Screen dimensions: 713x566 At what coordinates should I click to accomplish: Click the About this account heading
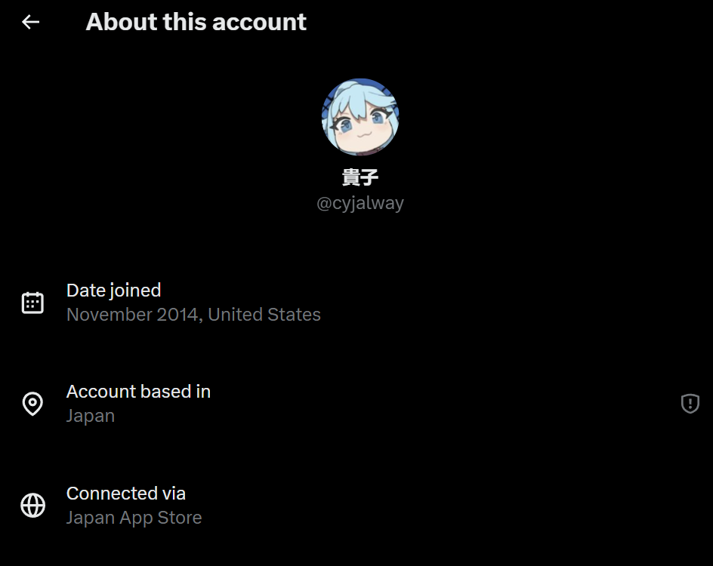tap(196, 22)
